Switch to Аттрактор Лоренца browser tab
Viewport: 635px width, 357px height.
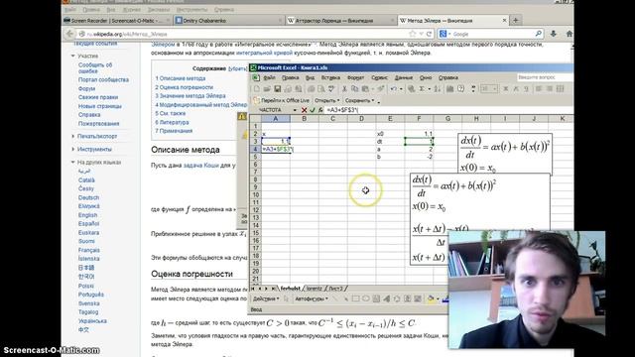[x=340, y=20]
